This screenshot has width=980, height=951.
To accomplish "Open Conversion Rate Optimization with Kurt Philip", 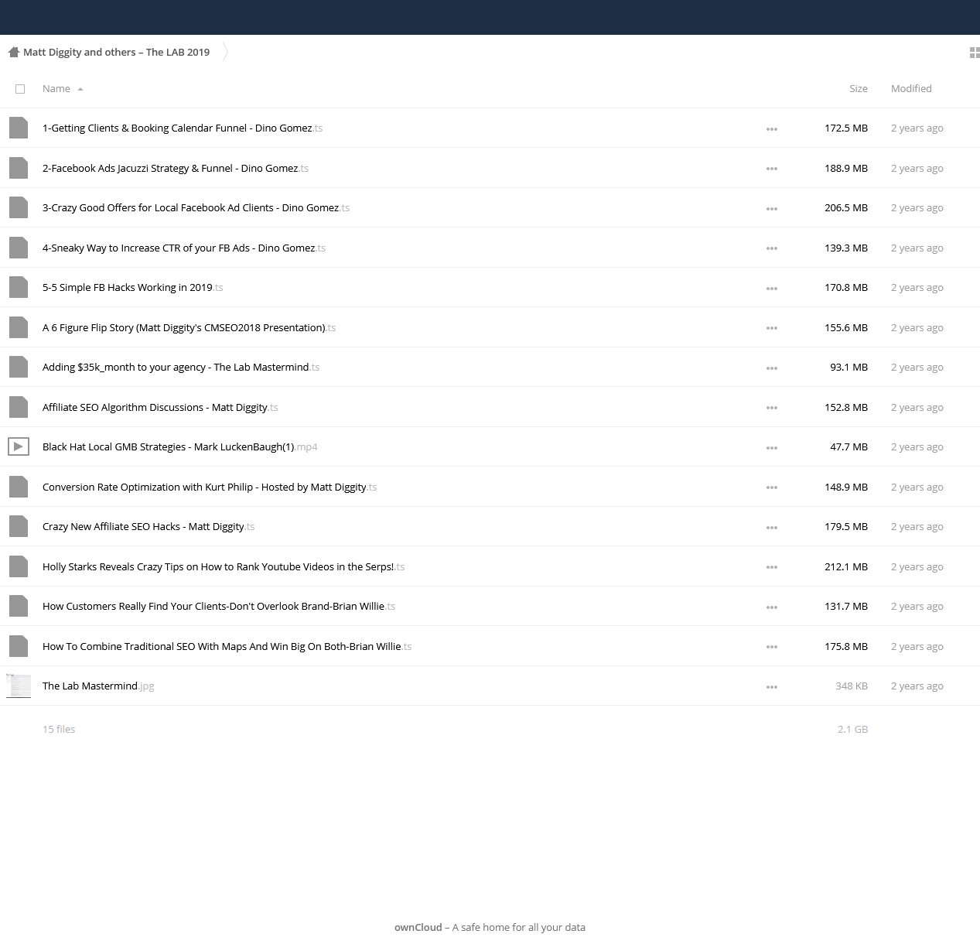I will point(210,487).
